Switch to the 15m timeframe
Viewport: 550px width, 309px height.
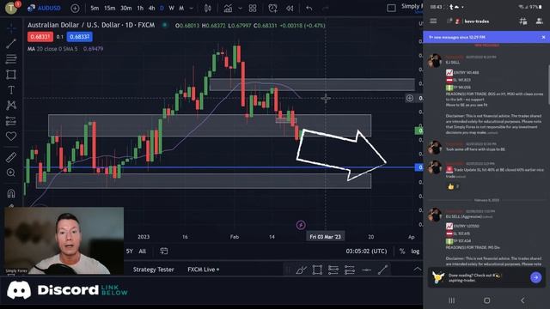(x=109, y=8)
